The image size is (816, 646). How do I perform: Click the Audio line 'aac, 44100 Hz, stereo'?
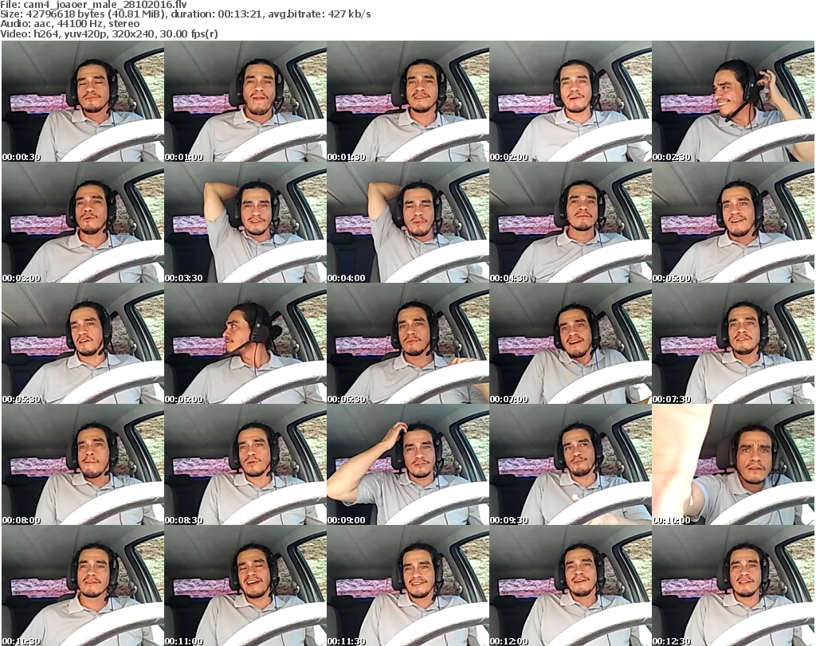click(x=70, y=24)
